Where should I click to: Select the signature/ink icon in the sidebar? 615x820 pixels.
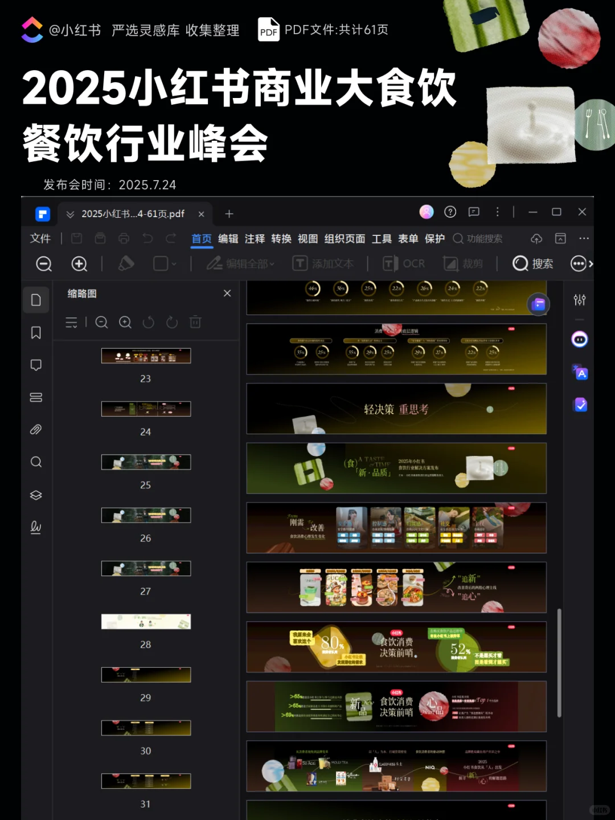pos(36,527)
